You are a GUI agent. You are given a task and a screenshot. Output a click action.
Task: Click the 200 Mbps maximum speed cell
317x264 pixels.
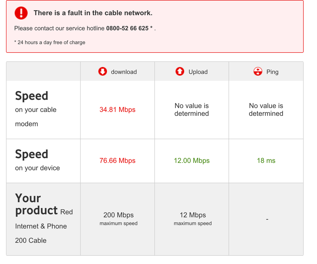click(118, 219)
